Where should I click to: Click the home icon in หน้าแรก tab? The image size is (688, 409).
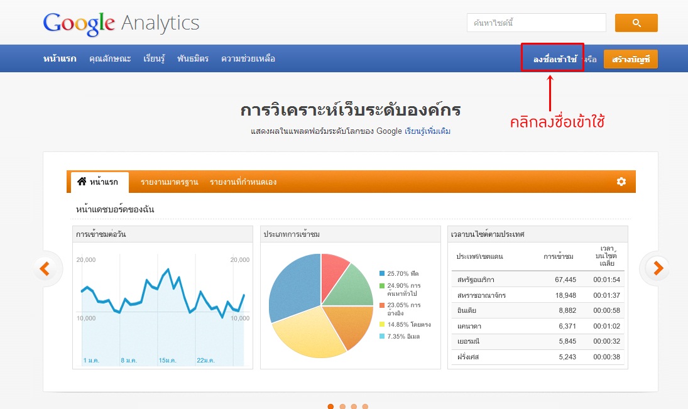[82, 181]
